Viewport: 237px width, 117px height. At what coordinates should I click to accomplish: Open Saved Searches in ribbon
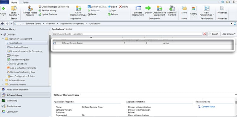[x=14, y=11]
